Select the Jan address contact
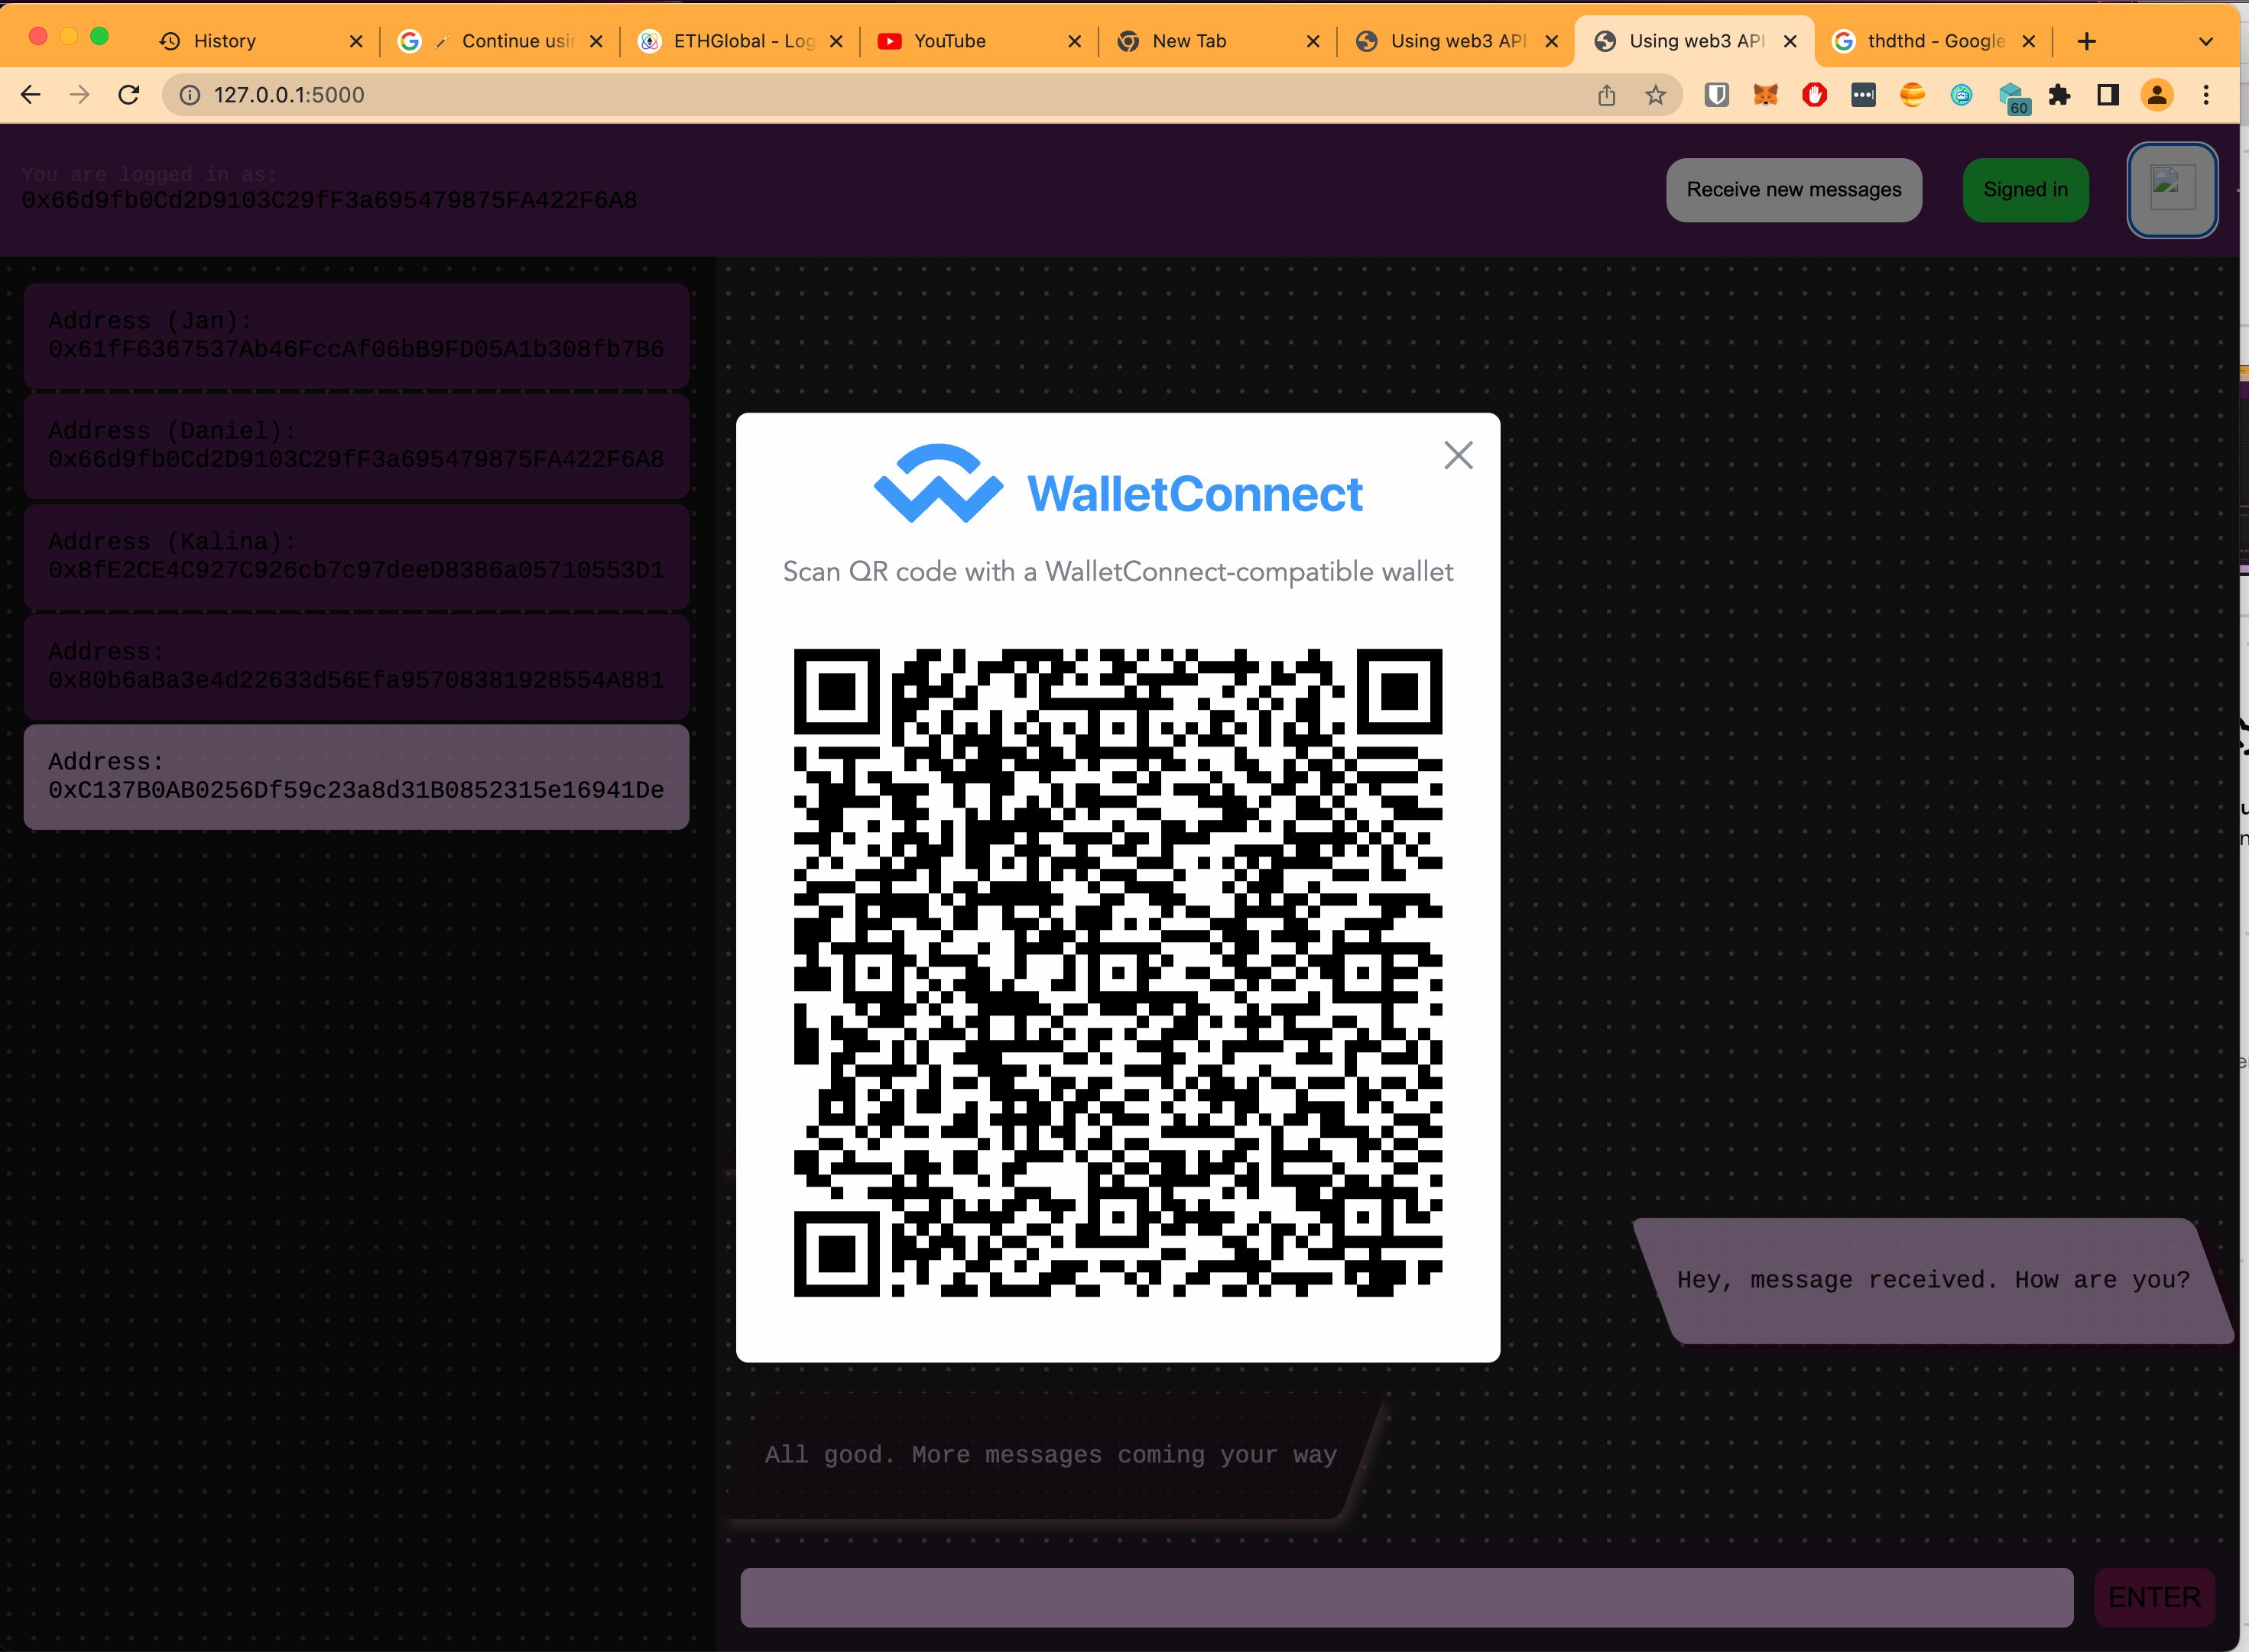The width and height of the screenshot is (2249, 1652). coord(356,335)
